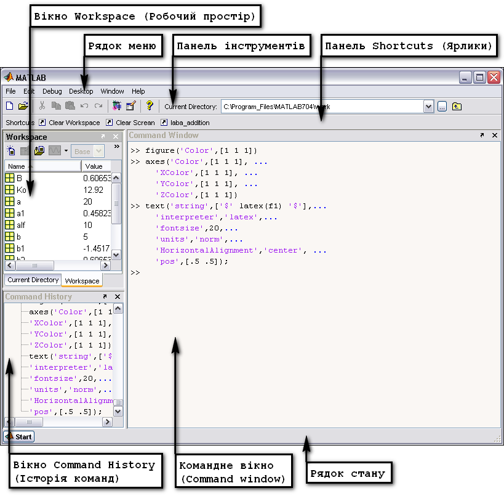Open the Debug menu
This screenshot has width=504, height=496.
52,91
